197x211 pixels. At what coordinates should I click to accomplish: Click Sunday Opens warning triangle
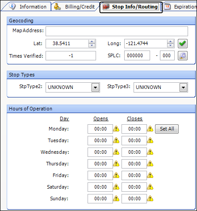pyautogui.click(x=116, y=198)
